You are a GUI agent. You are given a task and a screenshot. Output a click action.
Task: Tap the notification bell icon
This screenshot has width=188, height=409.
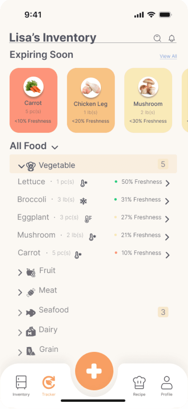172,38
